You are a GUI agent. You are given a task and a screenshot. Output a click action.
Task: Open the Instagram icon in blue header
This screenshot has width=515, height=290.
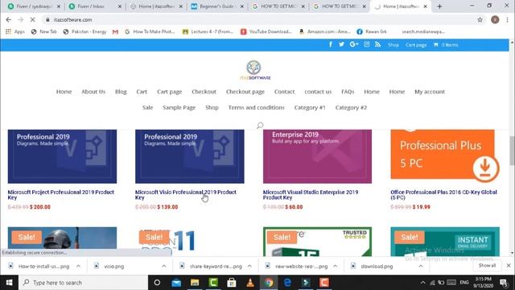pyautogui.click(x=367, y=44)
